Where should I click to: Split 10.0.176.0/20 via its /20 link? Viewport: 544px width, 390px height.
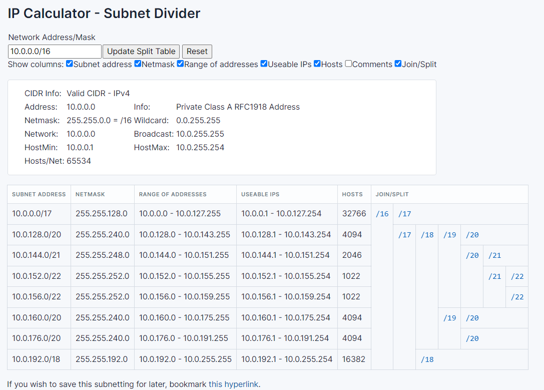[x=472, y=338]
